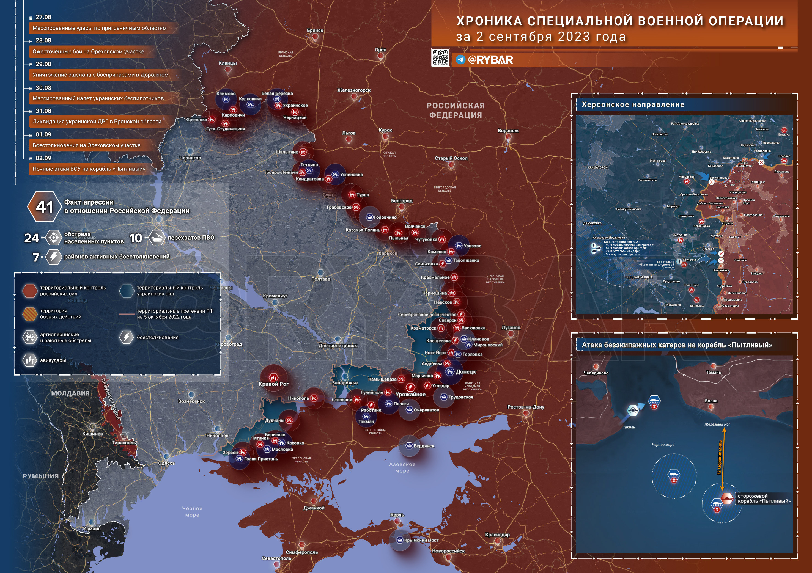Image resolution: width=812 pixels, height=573 pixels.
Task: Click the 02.09 timeline marker
Action: pos(31,159)
